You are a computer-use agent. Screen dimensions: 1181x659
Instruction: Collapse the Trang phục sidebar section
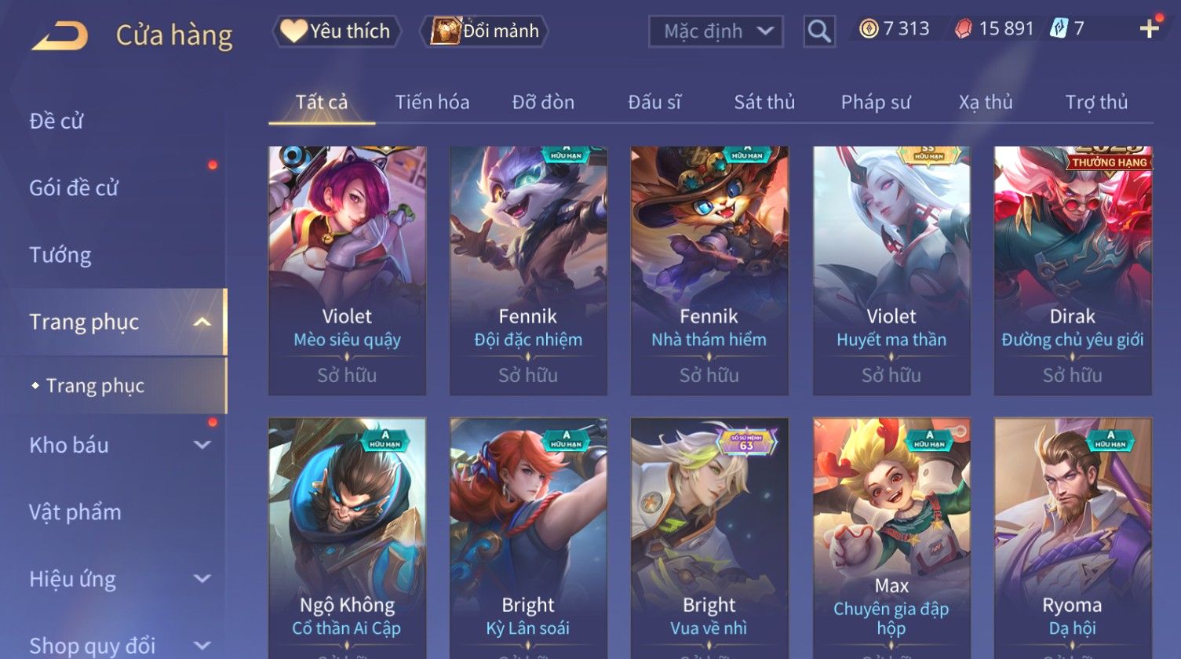[x=202, y=322]
